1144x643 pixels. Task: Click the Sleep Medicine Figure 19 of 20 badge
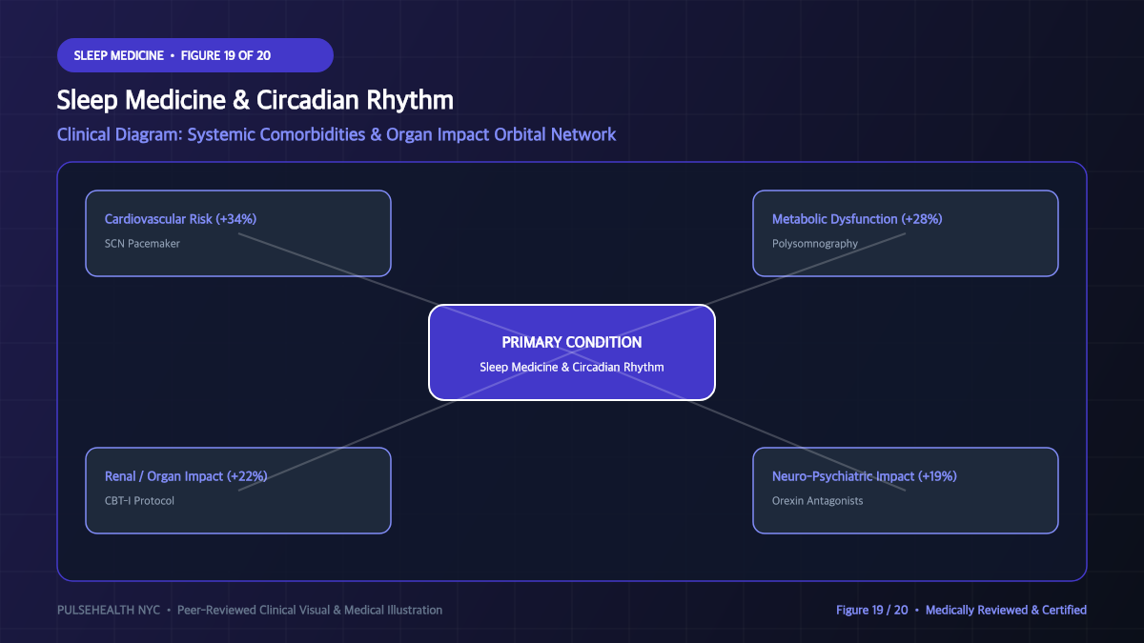point(195,55)
